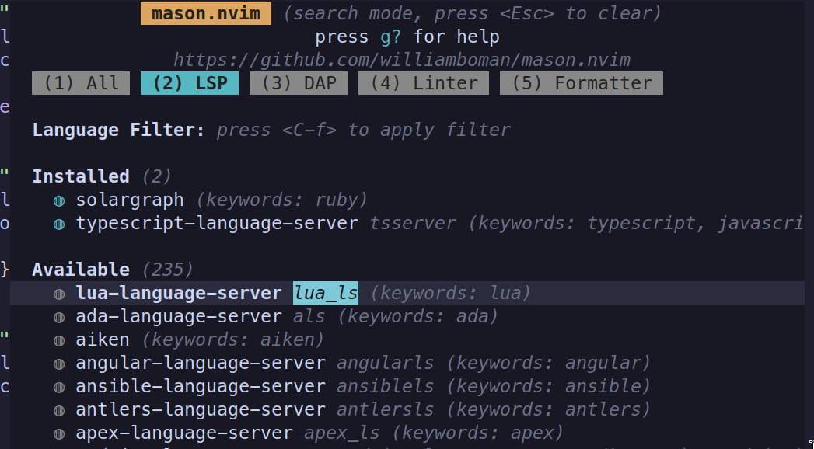Viewport: 814px width, 449px height.
Task: Click the als alias text
Action: [309, 317]
